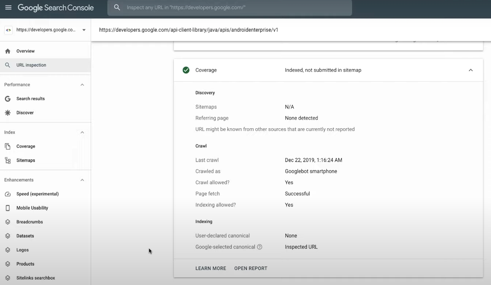Click the Coverage pages icon in the sidebar
Viewport: 491px width, 285px height.
coord(8,146)
